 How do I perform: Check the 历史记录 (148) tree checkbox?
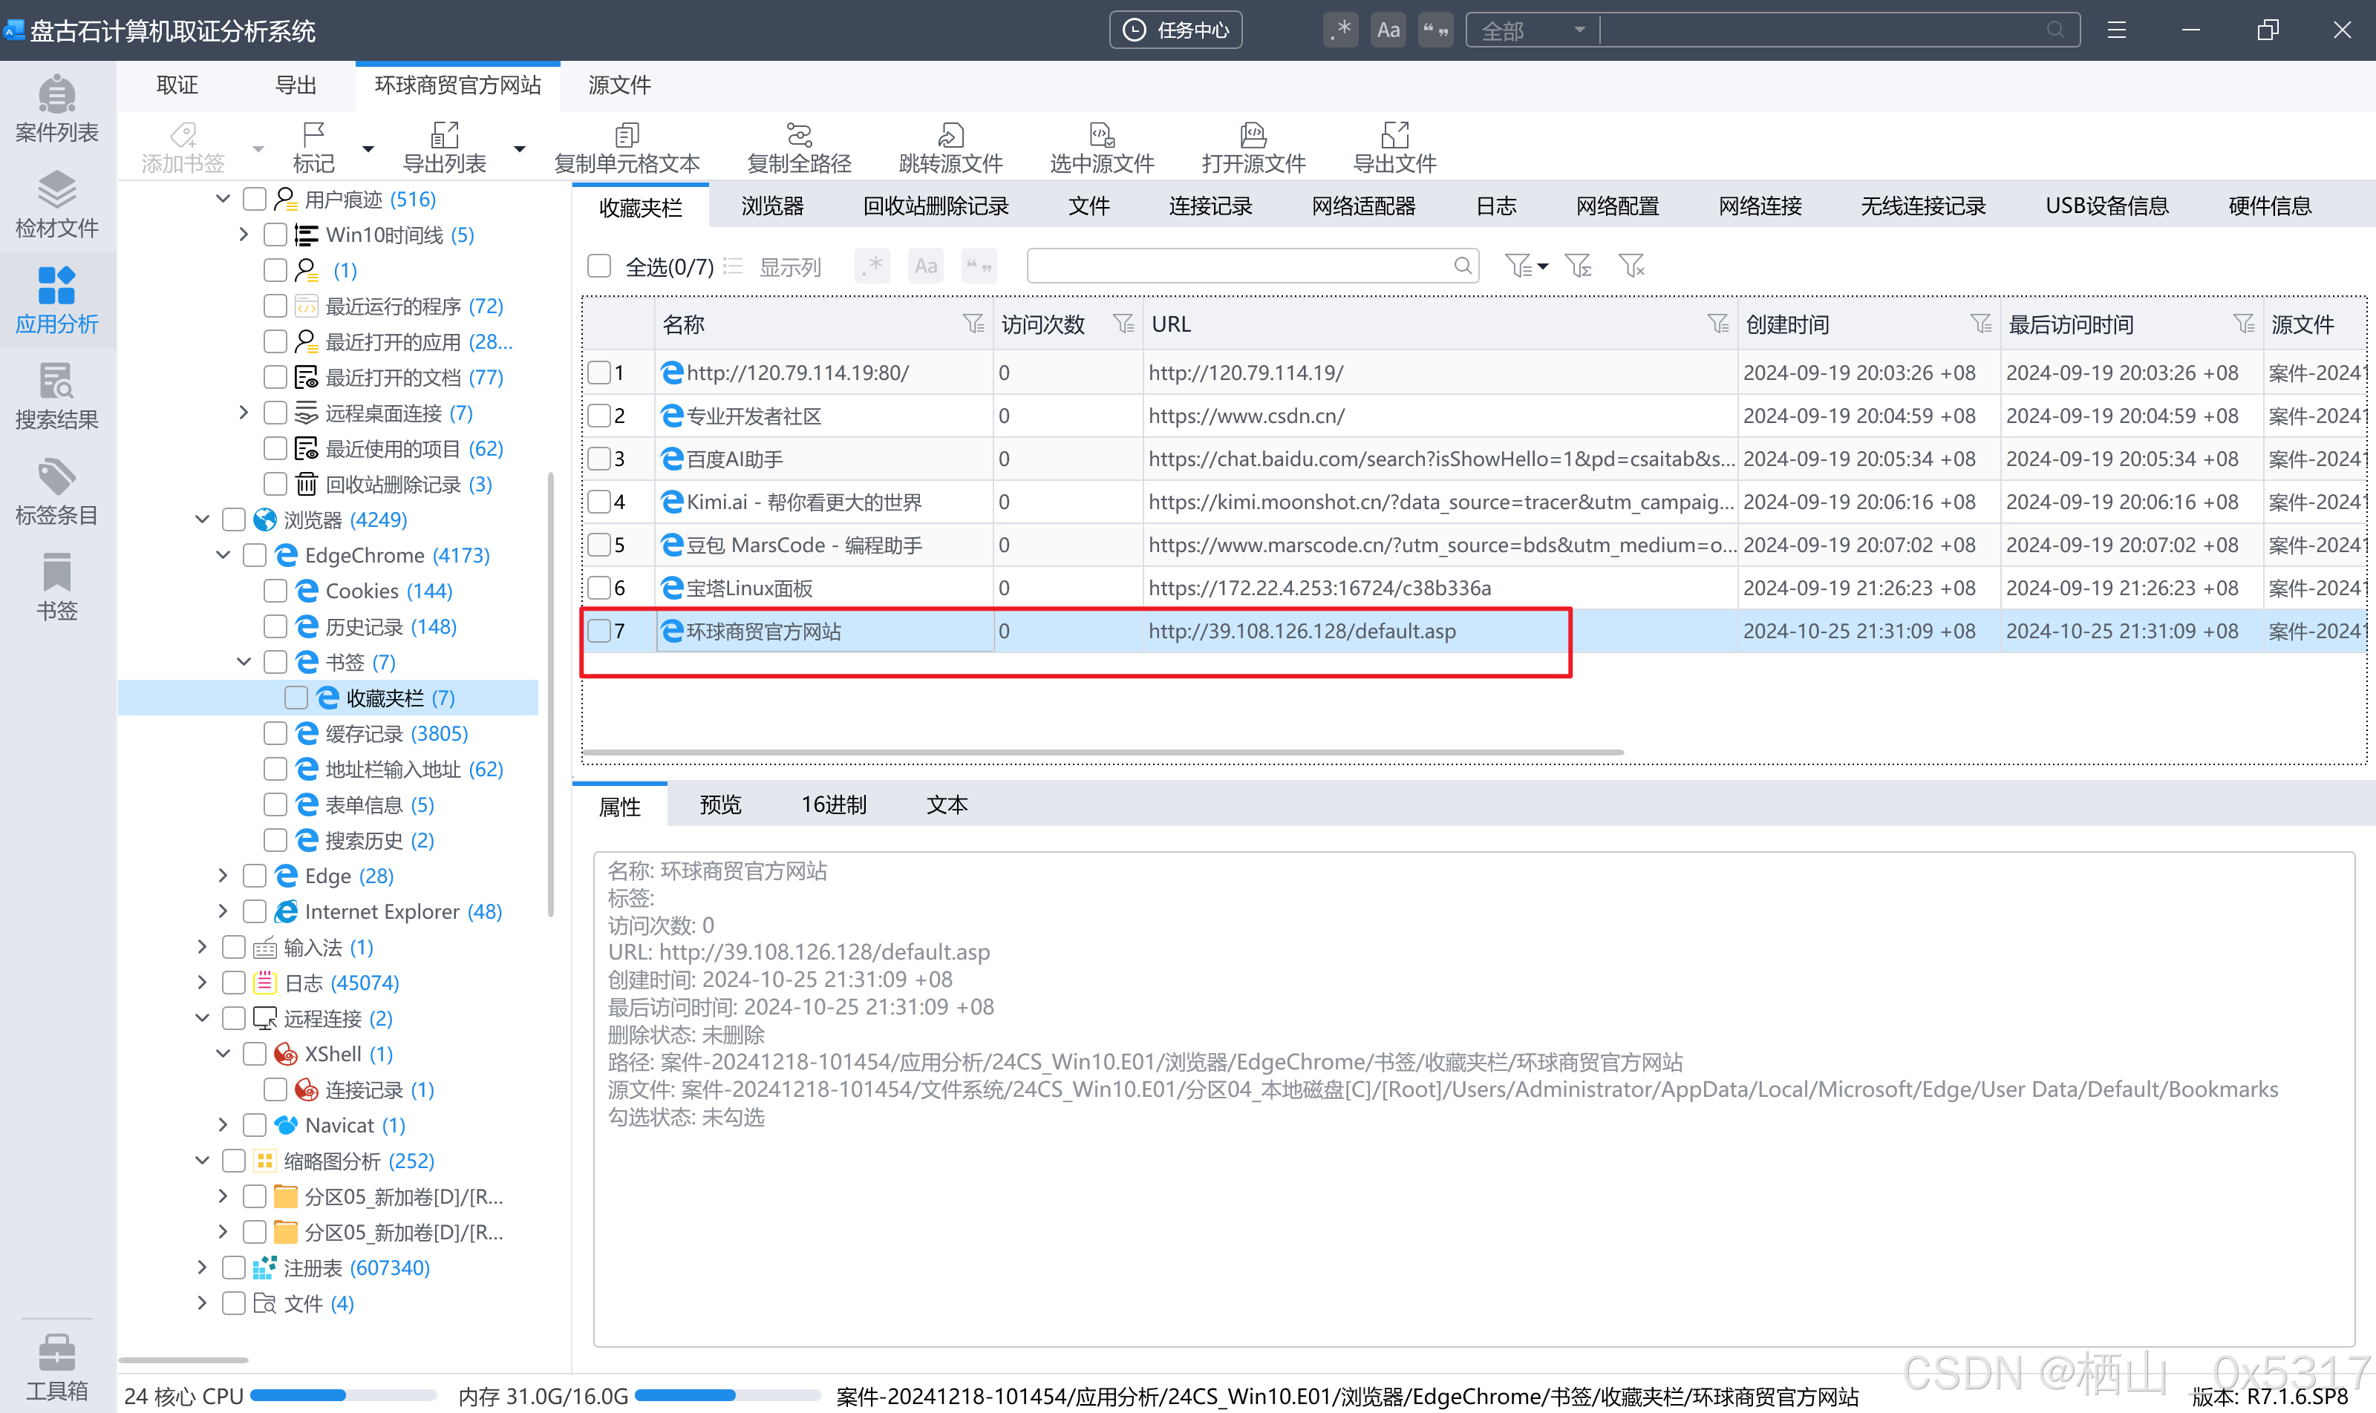(x=275, y=626)
